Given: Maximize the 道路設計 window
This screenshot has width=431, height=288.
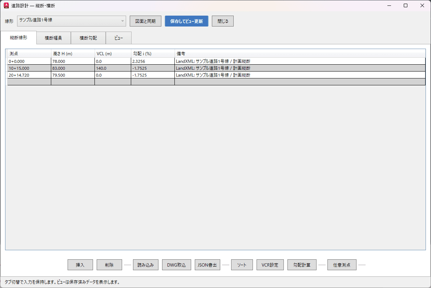Looking at the screenshot, I should click(x=406, y=5).
